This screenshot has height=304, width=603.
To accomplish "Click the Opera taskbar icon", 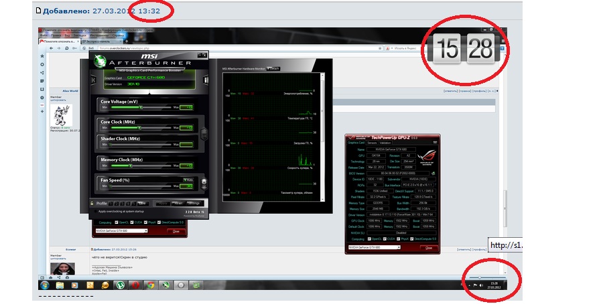I will (135, 285).
